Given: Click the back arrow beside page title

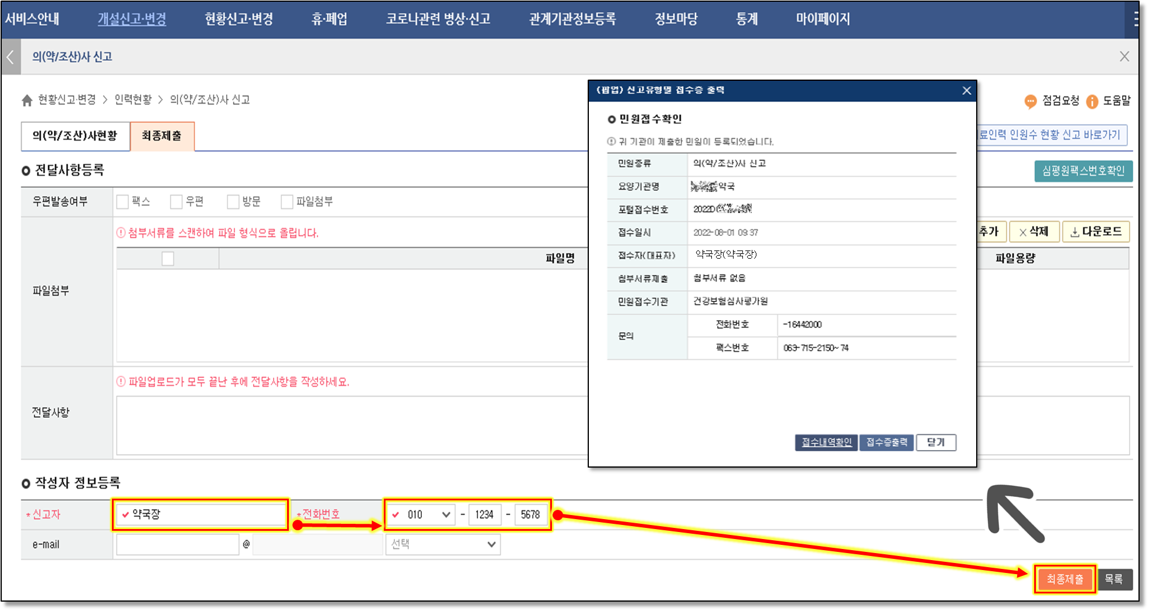Looking at the screenshot, I should point(11,57).
